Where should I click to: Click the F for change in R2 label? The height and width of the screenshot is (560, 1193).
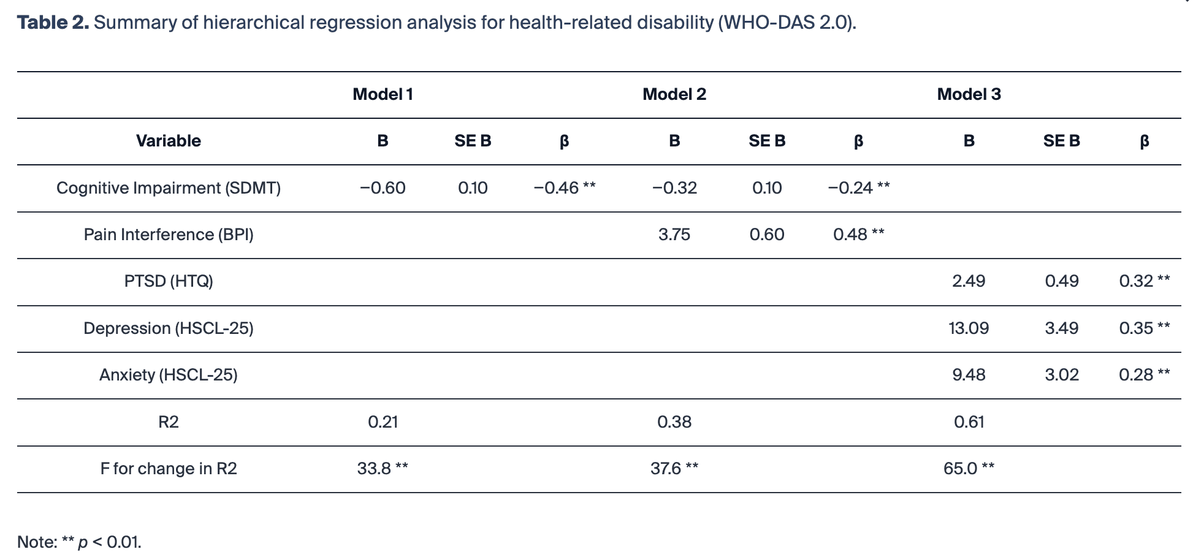[169, 469]
